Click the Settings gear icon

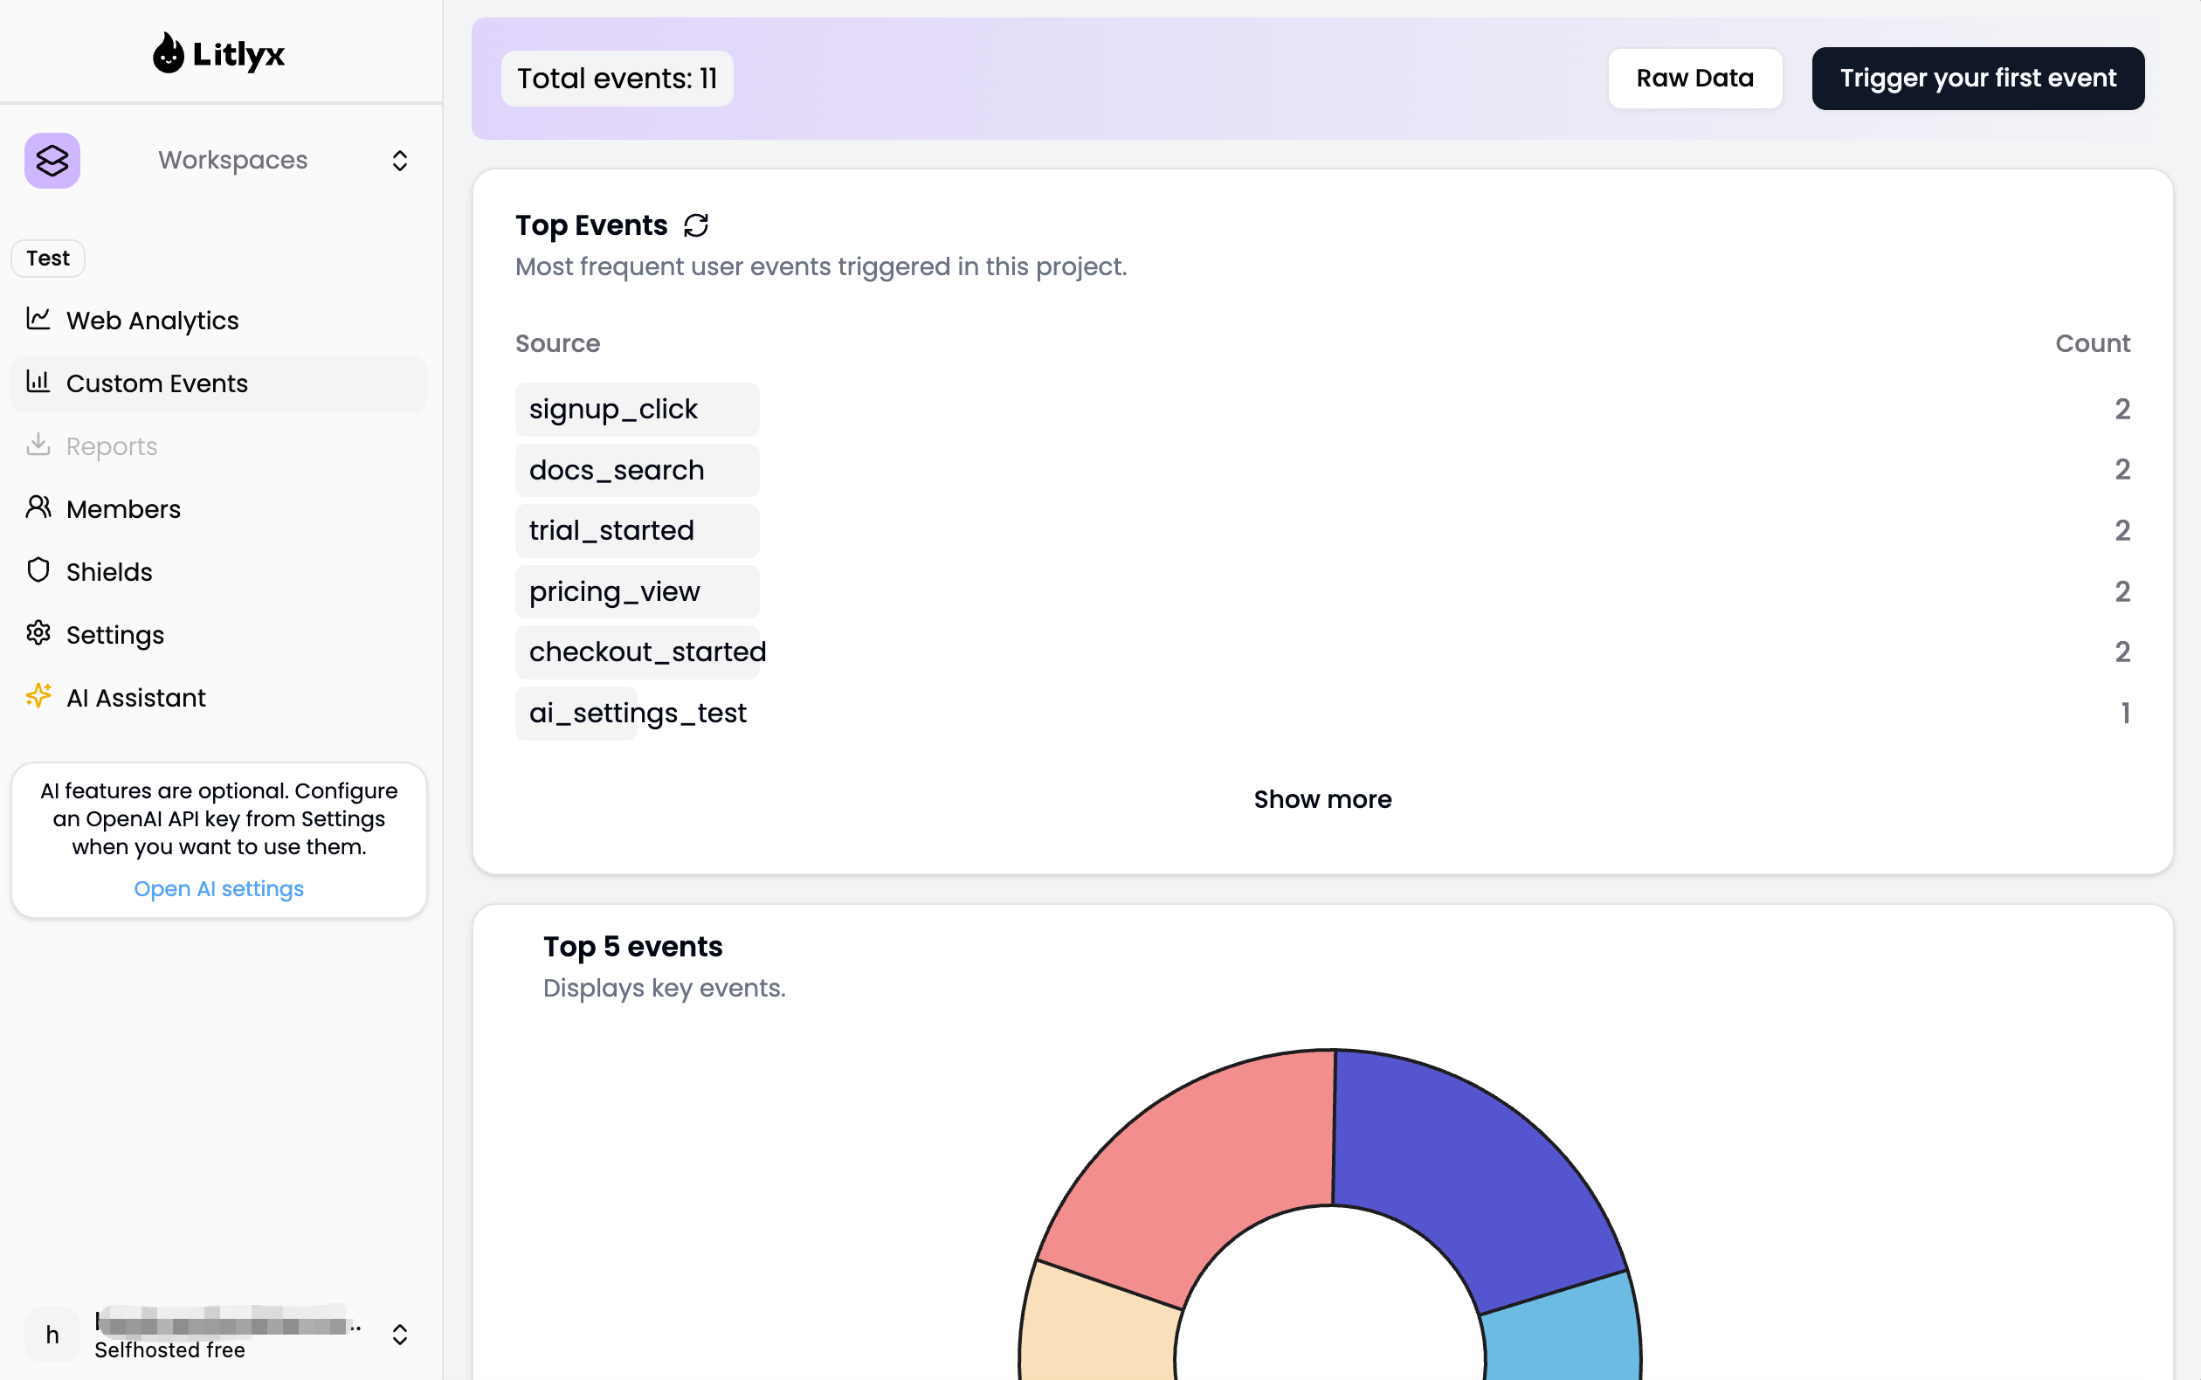[x=38, y=633]
